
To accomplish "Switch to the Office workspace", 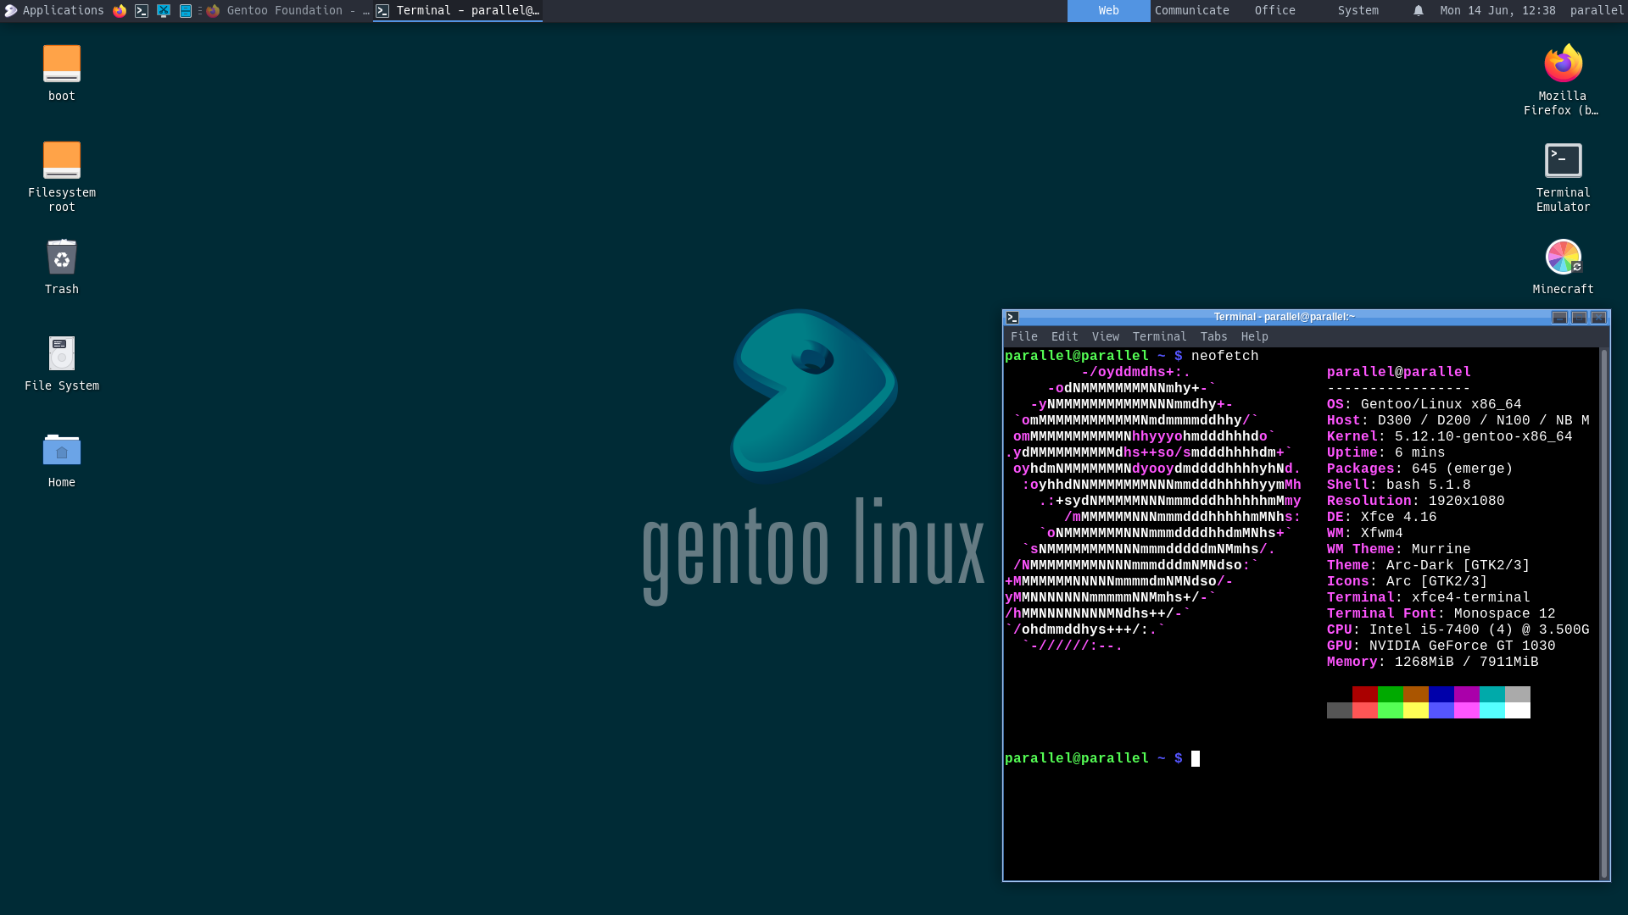I will [x=1274, y=11].
